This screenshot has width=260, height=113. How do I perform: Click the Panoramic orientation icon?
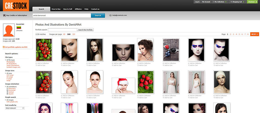[7, 88]
